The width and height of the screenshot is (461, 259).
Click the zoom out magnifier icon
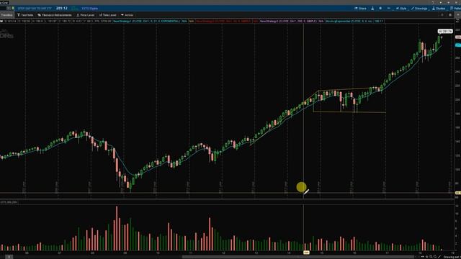(435, 257)
